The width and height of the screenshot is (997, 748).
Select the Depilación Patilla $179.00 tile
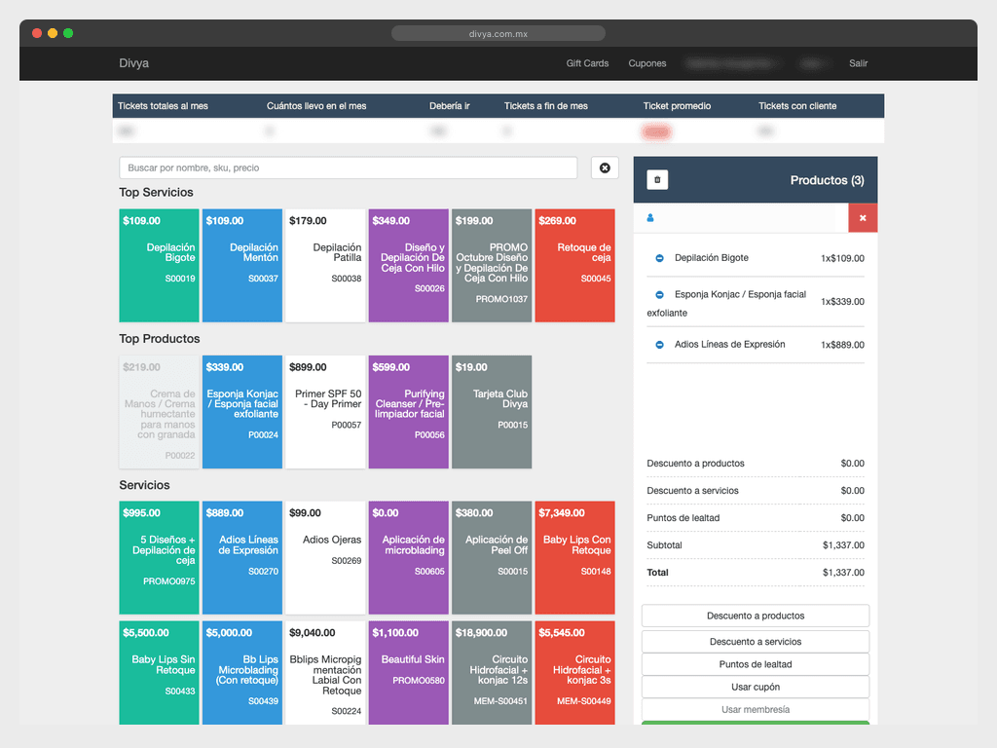click(325, 265)
